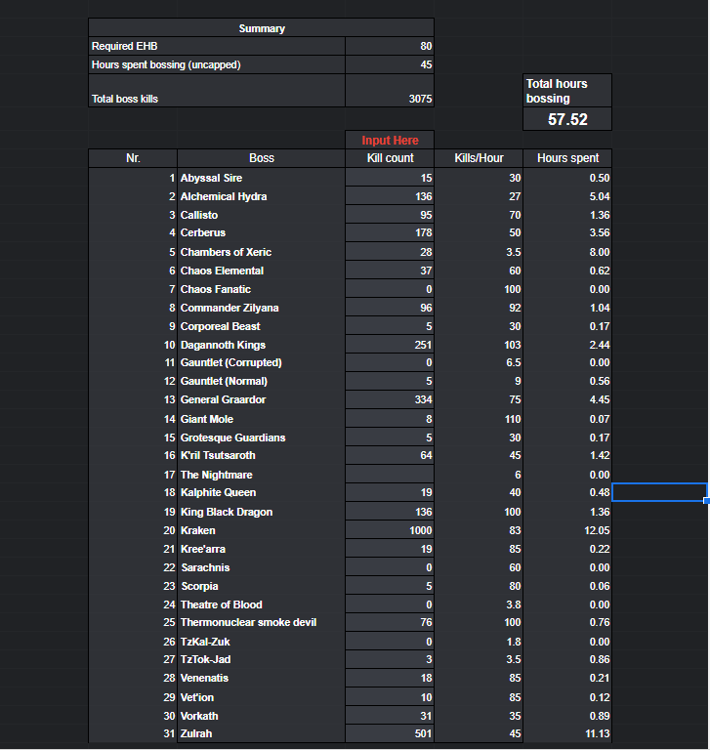Screen dimensions: 710x750
Task: Click the Hours spent column header
Action: 567,158
